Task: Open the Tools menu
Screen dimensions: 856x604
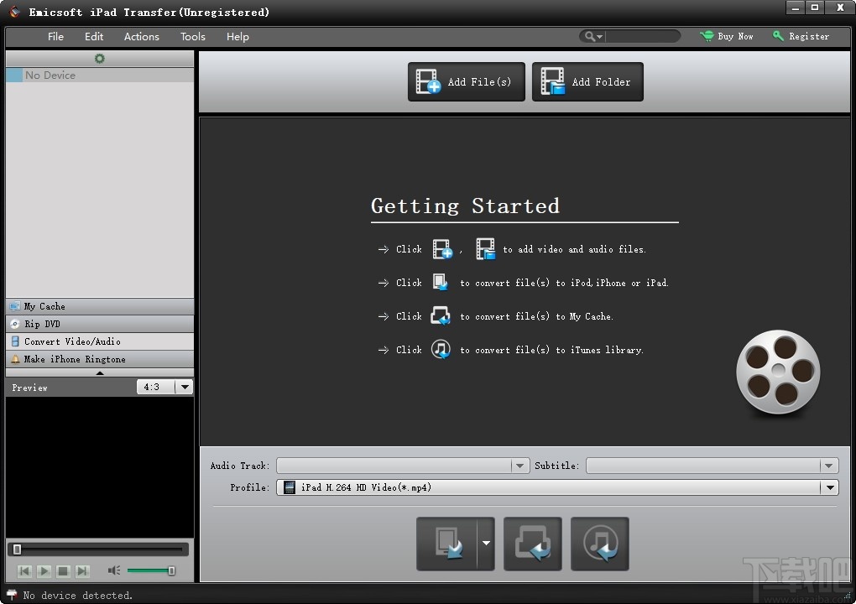Action: click(193, 37)
